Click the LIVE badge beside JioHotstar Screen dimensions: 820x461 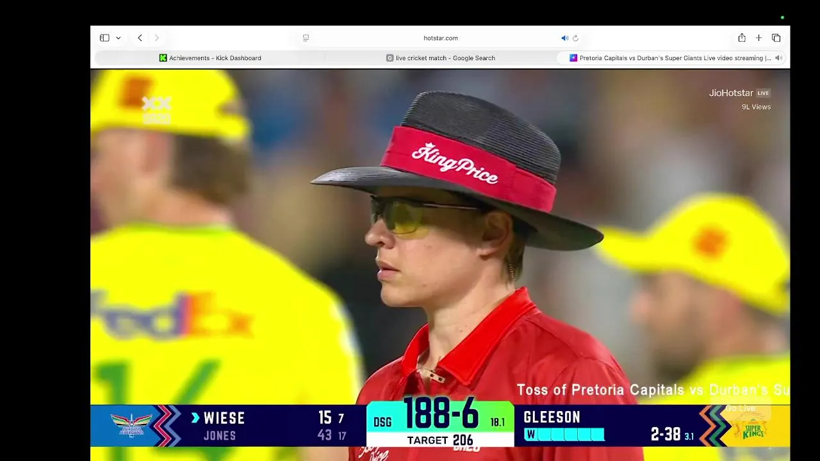(x=763, y=93)
